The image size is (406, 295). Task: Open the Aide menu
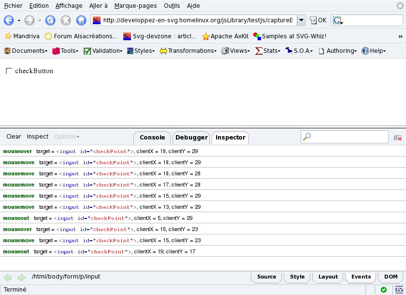point(193,6)
